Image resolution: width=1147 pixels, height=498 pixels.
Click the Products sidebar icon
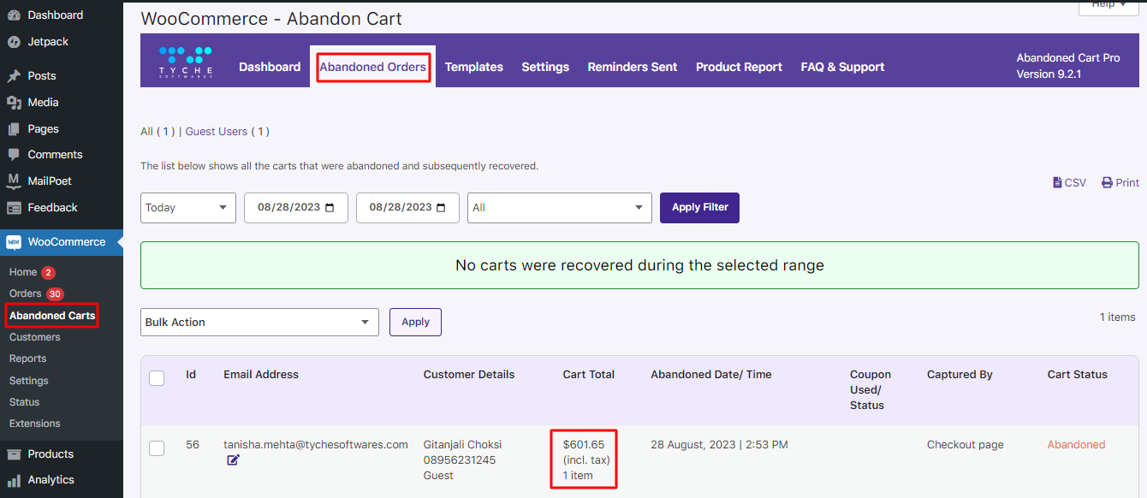[14, 454]
